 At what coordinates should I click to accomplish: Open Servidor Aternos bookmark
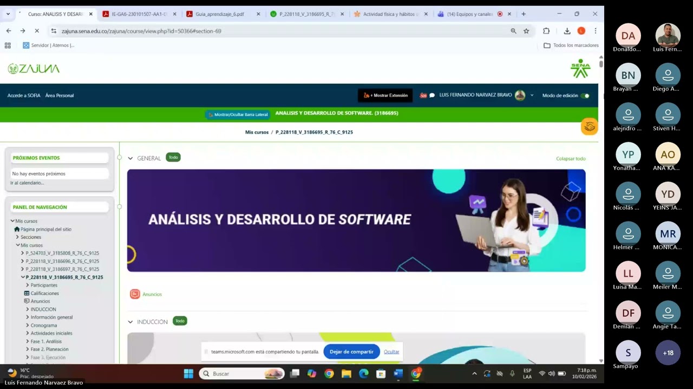[49, 45]
